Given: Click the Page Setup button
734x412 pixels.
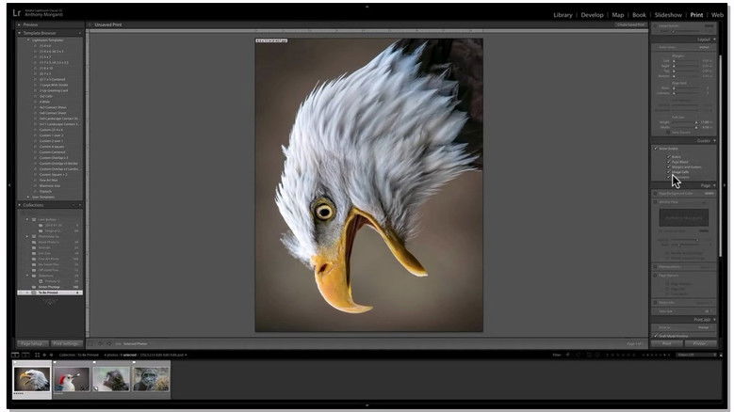Looking at the screenshot, I should (31, 343).
